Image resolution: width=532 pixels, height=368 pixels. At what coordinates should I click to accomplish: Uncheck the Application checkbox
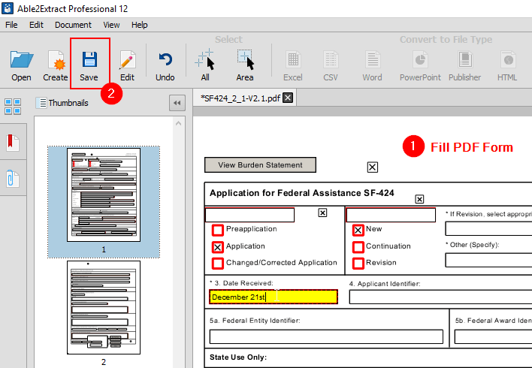point(217,247)
